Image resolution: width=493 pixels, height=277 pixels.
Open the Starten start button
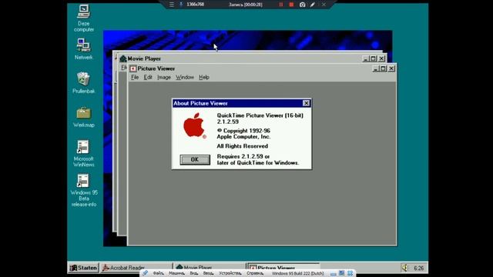[83, 268]
